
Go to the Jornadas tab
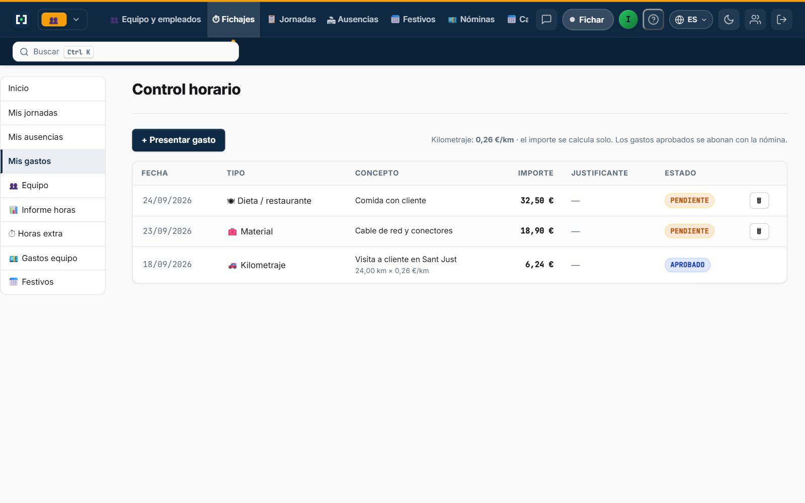(292, 20)
